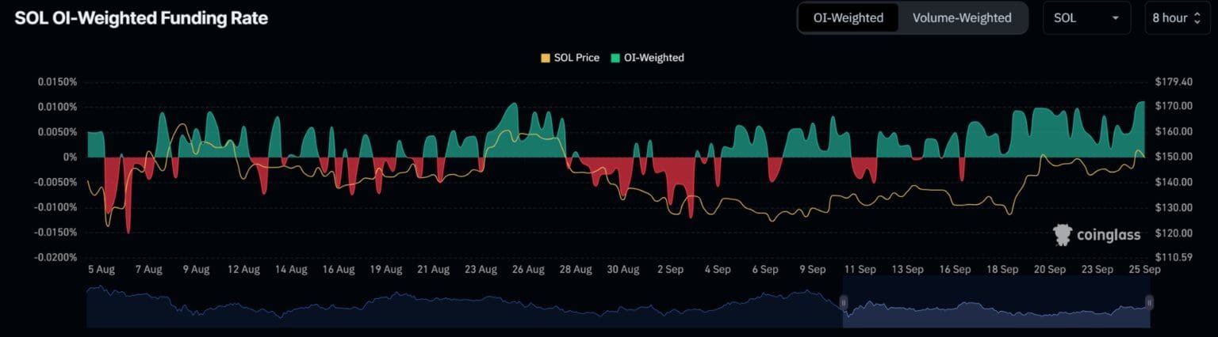Screen dimensions: 1218x337
Task: Click the SOL OI-Weighted Funding Rate title
Action: tap(141, 18)
